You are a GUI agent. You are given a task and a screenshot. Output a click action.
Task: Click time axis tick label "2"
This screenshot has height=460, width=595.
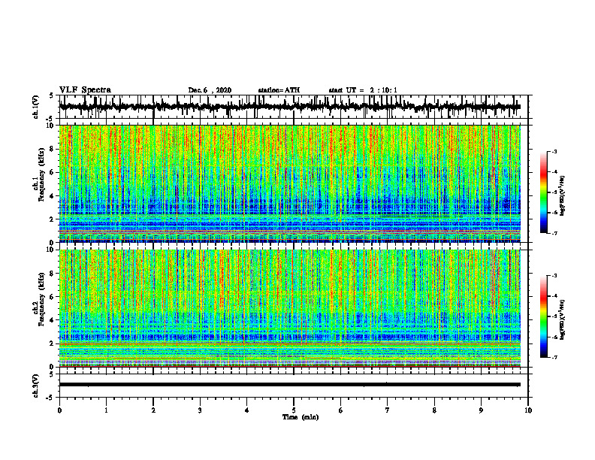[153, 410]
